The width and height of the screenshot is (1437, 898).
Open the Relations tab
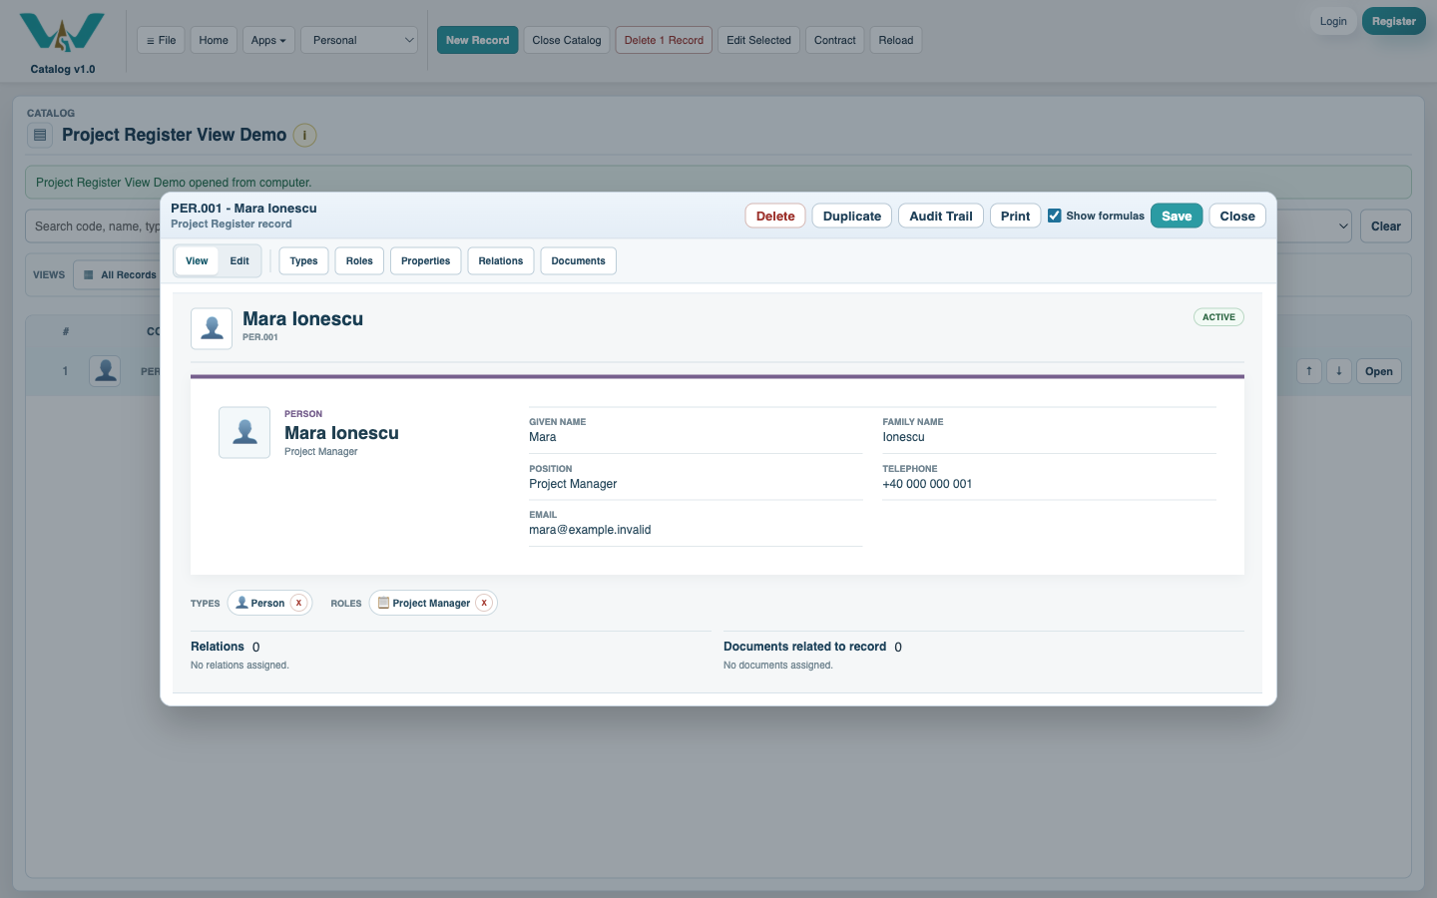tap(501, 261)
